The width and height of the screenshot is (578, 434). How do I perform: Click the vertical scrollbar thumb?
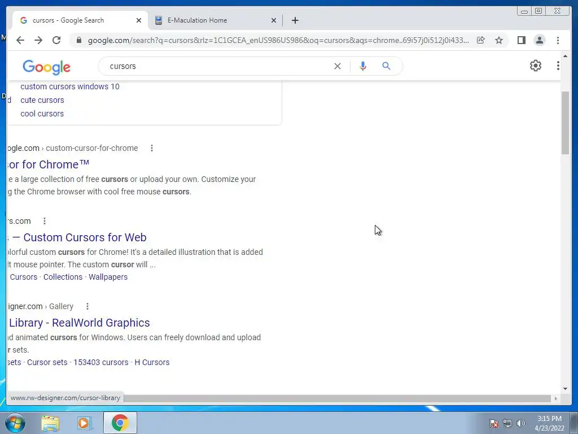pyautogui.click(x=565, y=123)
